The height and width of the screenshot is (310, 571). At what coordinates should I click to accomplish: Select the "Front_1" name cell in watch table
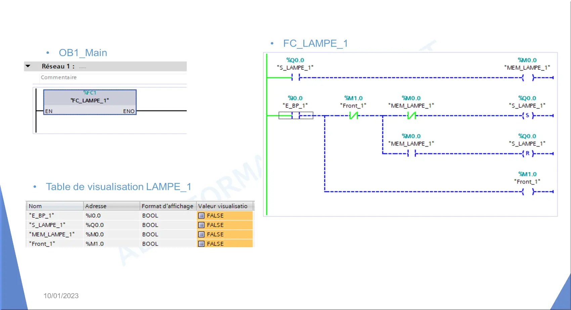click(54, 244)
